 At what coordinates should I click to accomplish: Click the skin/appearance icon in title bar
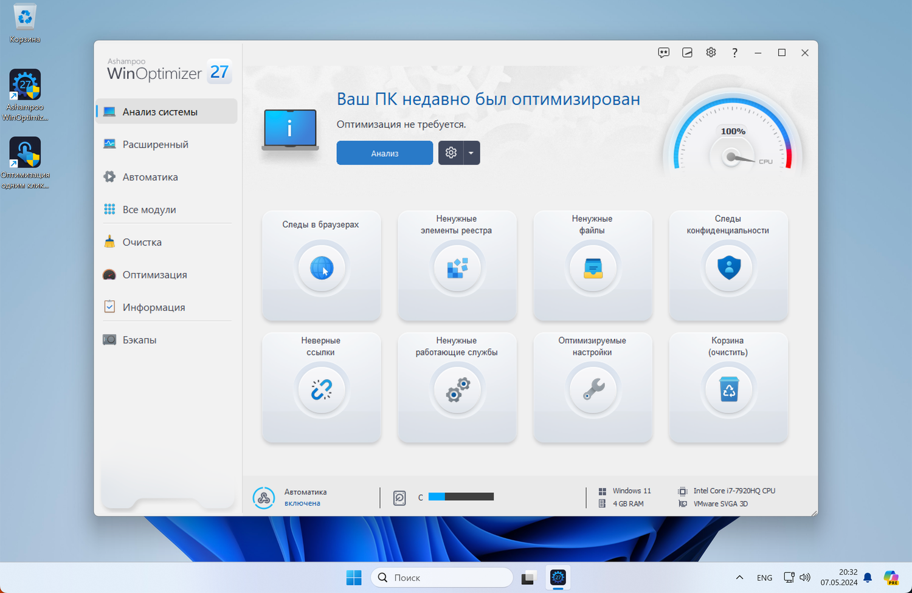[687, 53]
